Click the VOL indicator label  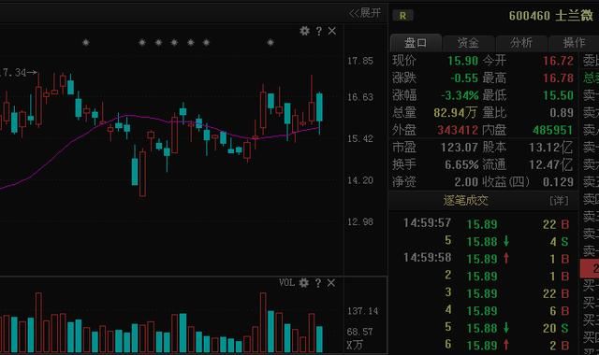(286, 282)
